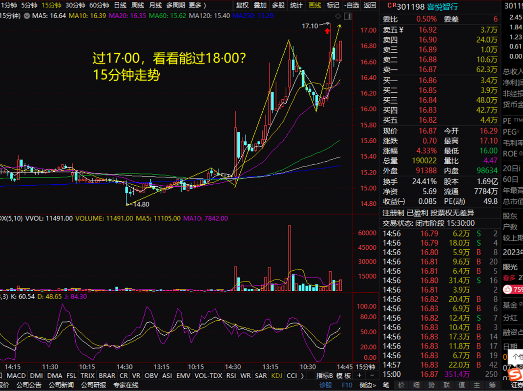523x391 pixels.
Task: Select the ASI indicator
Action: pos(167,376)
